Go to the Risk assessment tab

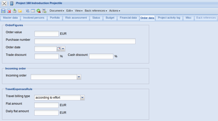point(76,18)
